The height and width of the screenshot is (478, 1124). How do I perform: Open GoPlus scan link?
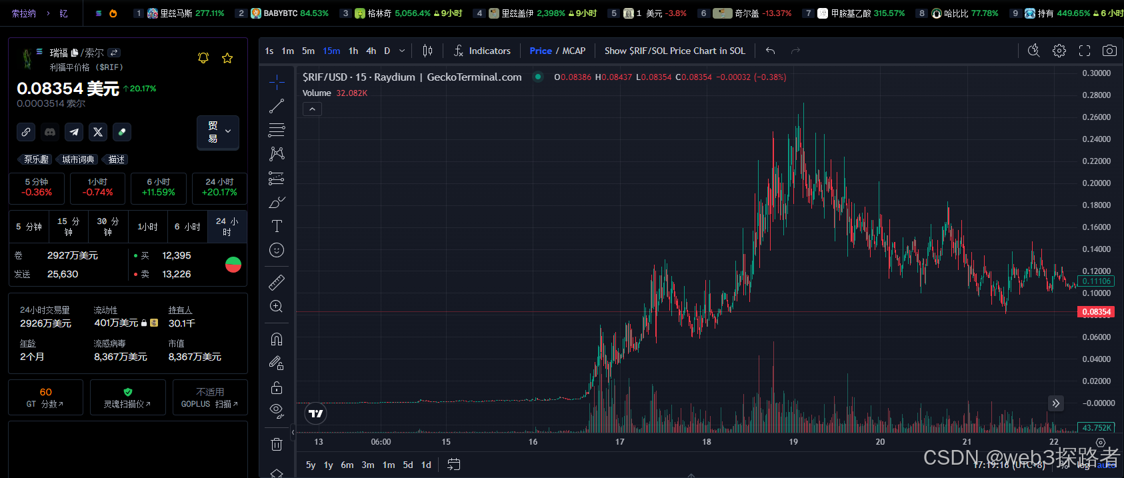210,397
